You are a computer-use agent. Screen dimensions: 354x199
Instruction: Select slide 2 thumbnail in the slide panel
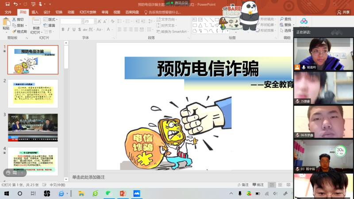coord(33,94)
